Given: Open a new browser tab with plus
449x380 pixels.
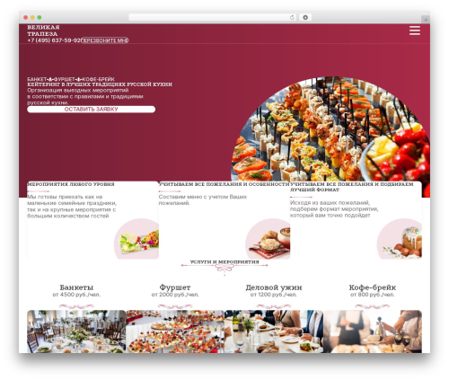Looking at the screenshot, I should (x=426, y=20).
